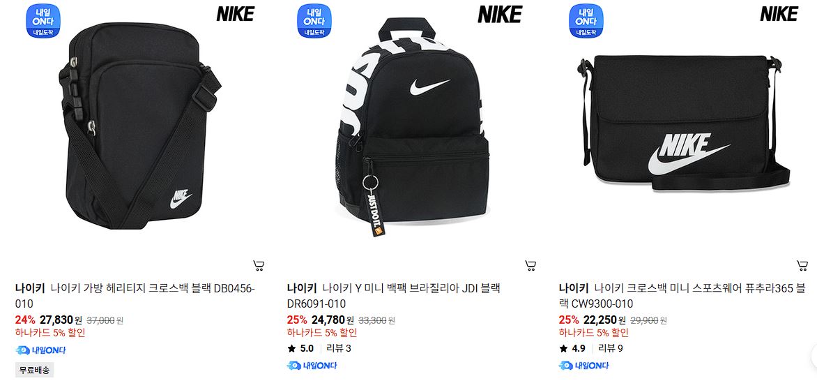Add JDI mini backpack to cart

click(530, 266)
